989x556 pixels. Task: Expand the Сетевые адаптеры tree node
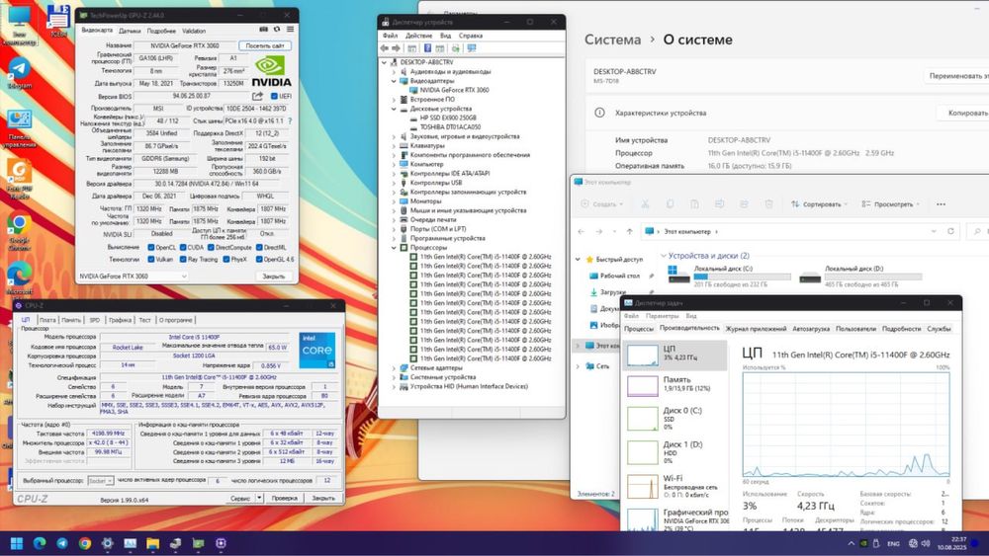395,367
